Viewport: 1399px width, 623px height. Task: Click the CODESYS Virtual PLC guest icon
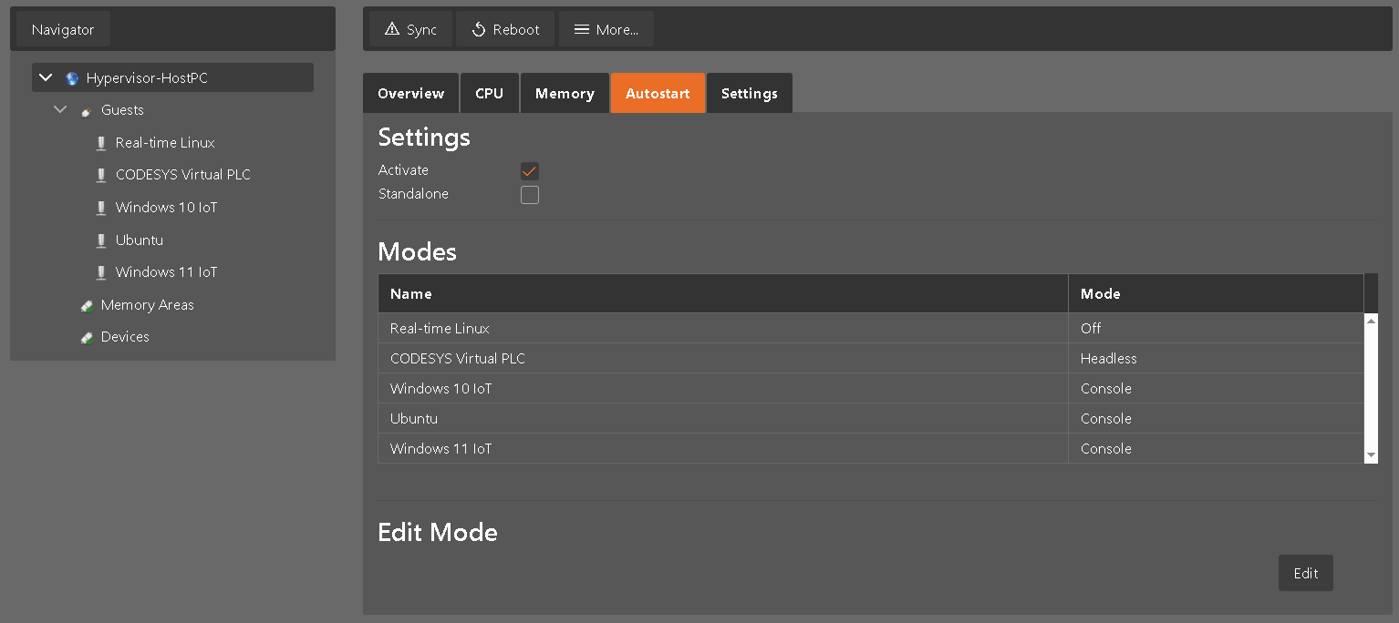click(x=100, y=174)
